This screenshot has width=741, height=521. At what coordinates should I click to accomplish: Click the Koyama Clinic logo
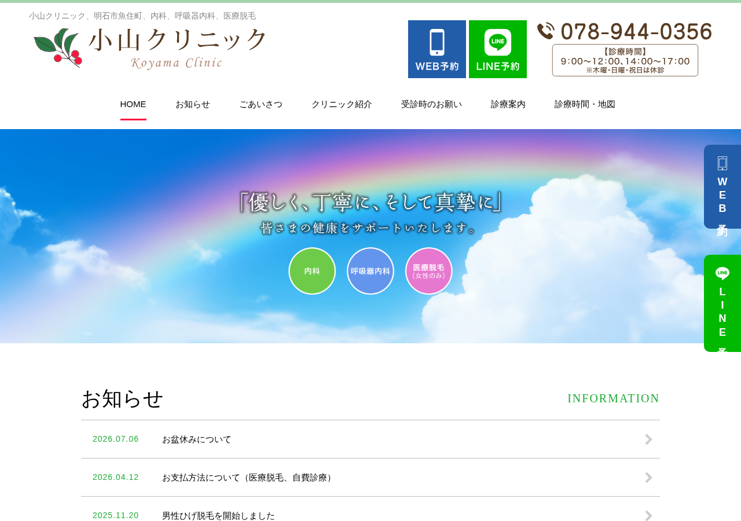pyautogui.click(x=150, y=49)
